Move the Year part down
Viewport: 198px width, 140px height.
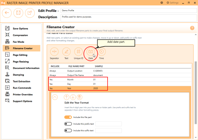click(73, 97)
